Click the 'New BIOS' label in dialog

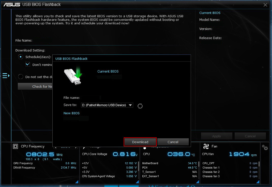tap(71, 113)
